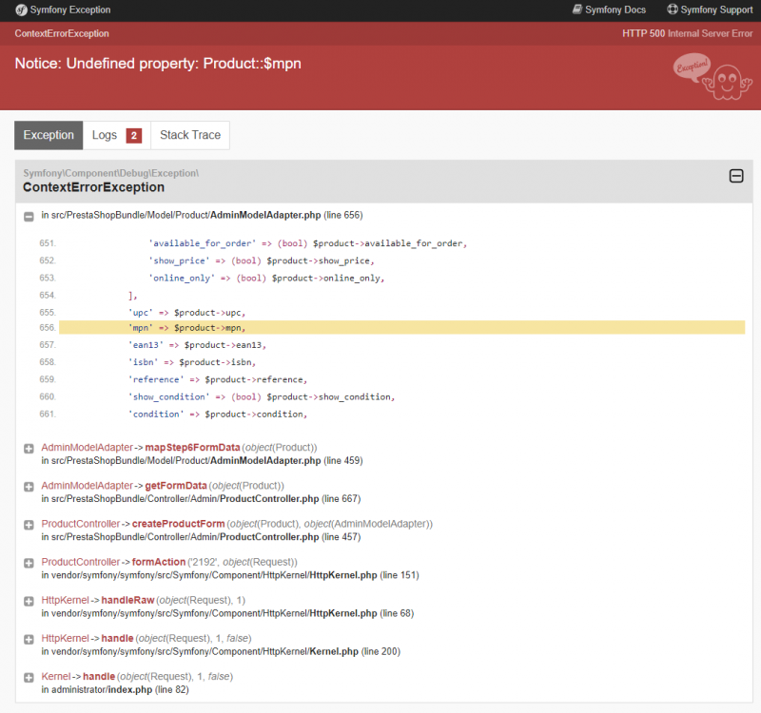Image resolution: width=761 pixels, height=713 pixels.
Task: Click the mapStep6FormData method name
Action: [x=192, y=447]
